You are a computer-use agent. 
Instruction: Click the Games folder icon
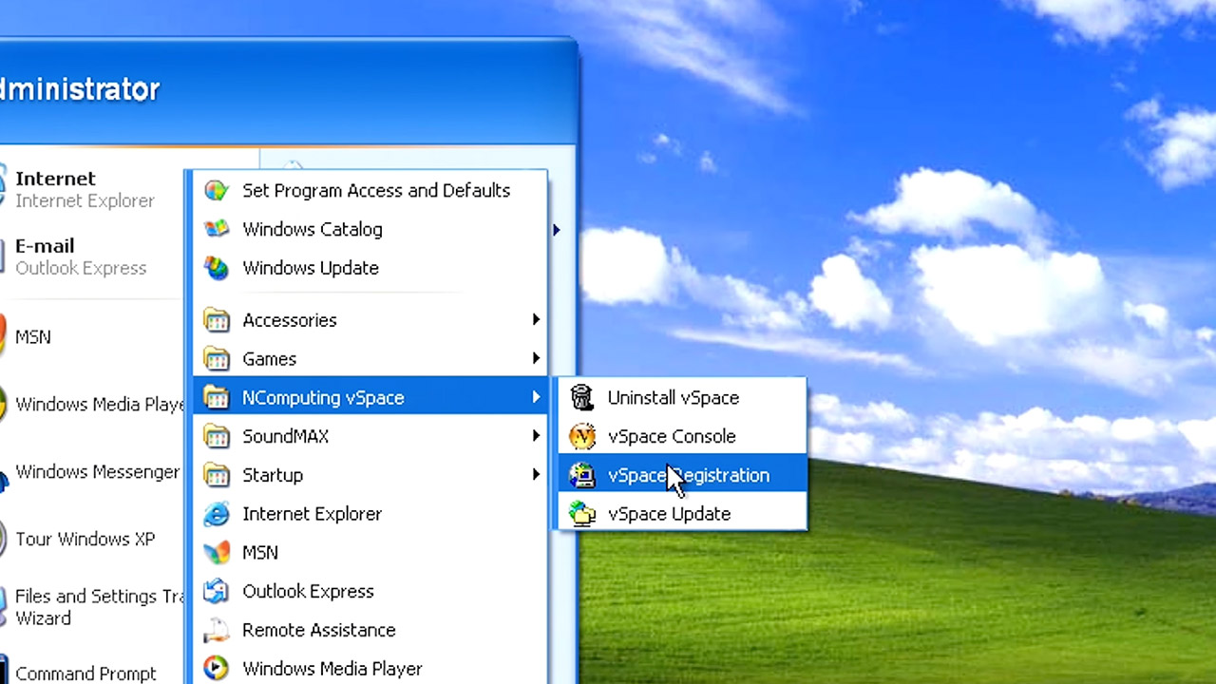tap(217, 360)
